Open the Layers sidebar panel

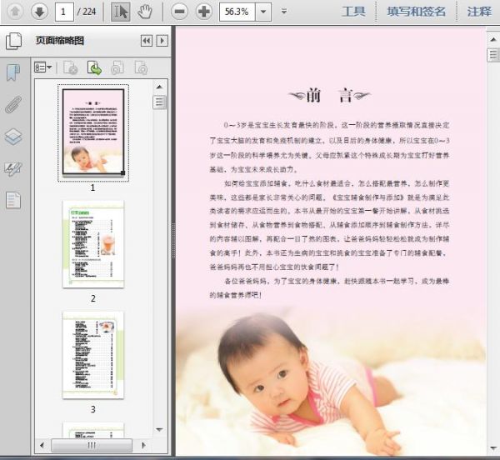coord(13,137)
